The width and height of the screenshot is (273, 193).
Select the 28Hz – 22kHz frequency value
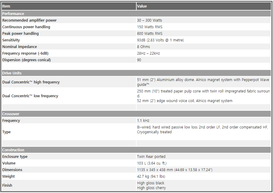pos(148,53)
